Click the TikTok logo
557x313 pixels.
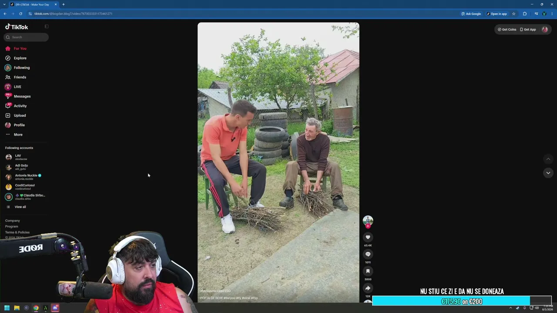pyautogui.click(x=17, y=27)
